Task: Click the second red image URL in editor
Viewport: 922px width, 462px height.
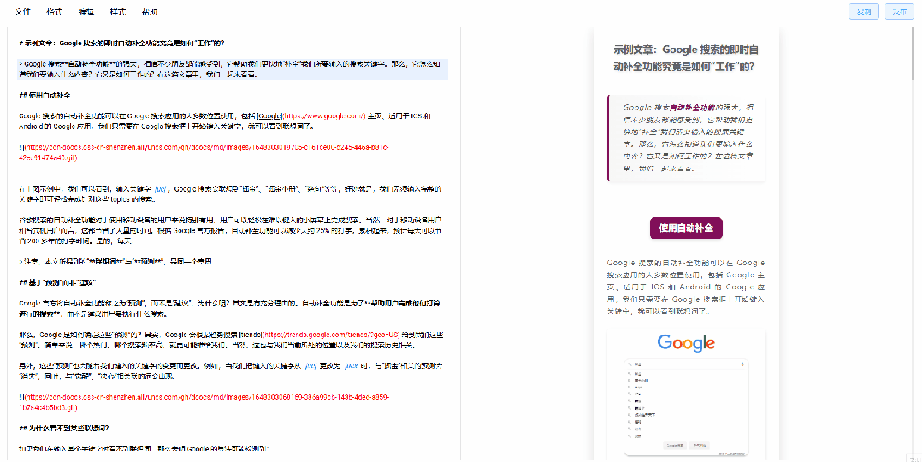Action: [204, 402]
